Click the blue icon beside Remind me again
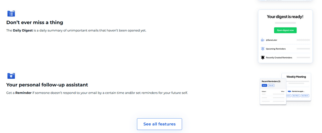322x133 pixels. coord(289,92)
